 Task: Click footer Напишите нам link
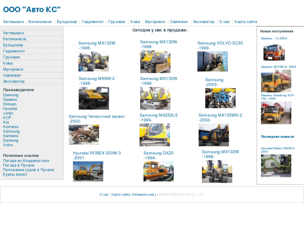143,195
